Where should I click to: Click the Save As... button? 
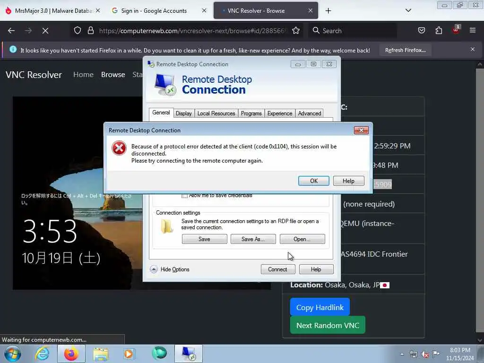(x=253, y=239)
